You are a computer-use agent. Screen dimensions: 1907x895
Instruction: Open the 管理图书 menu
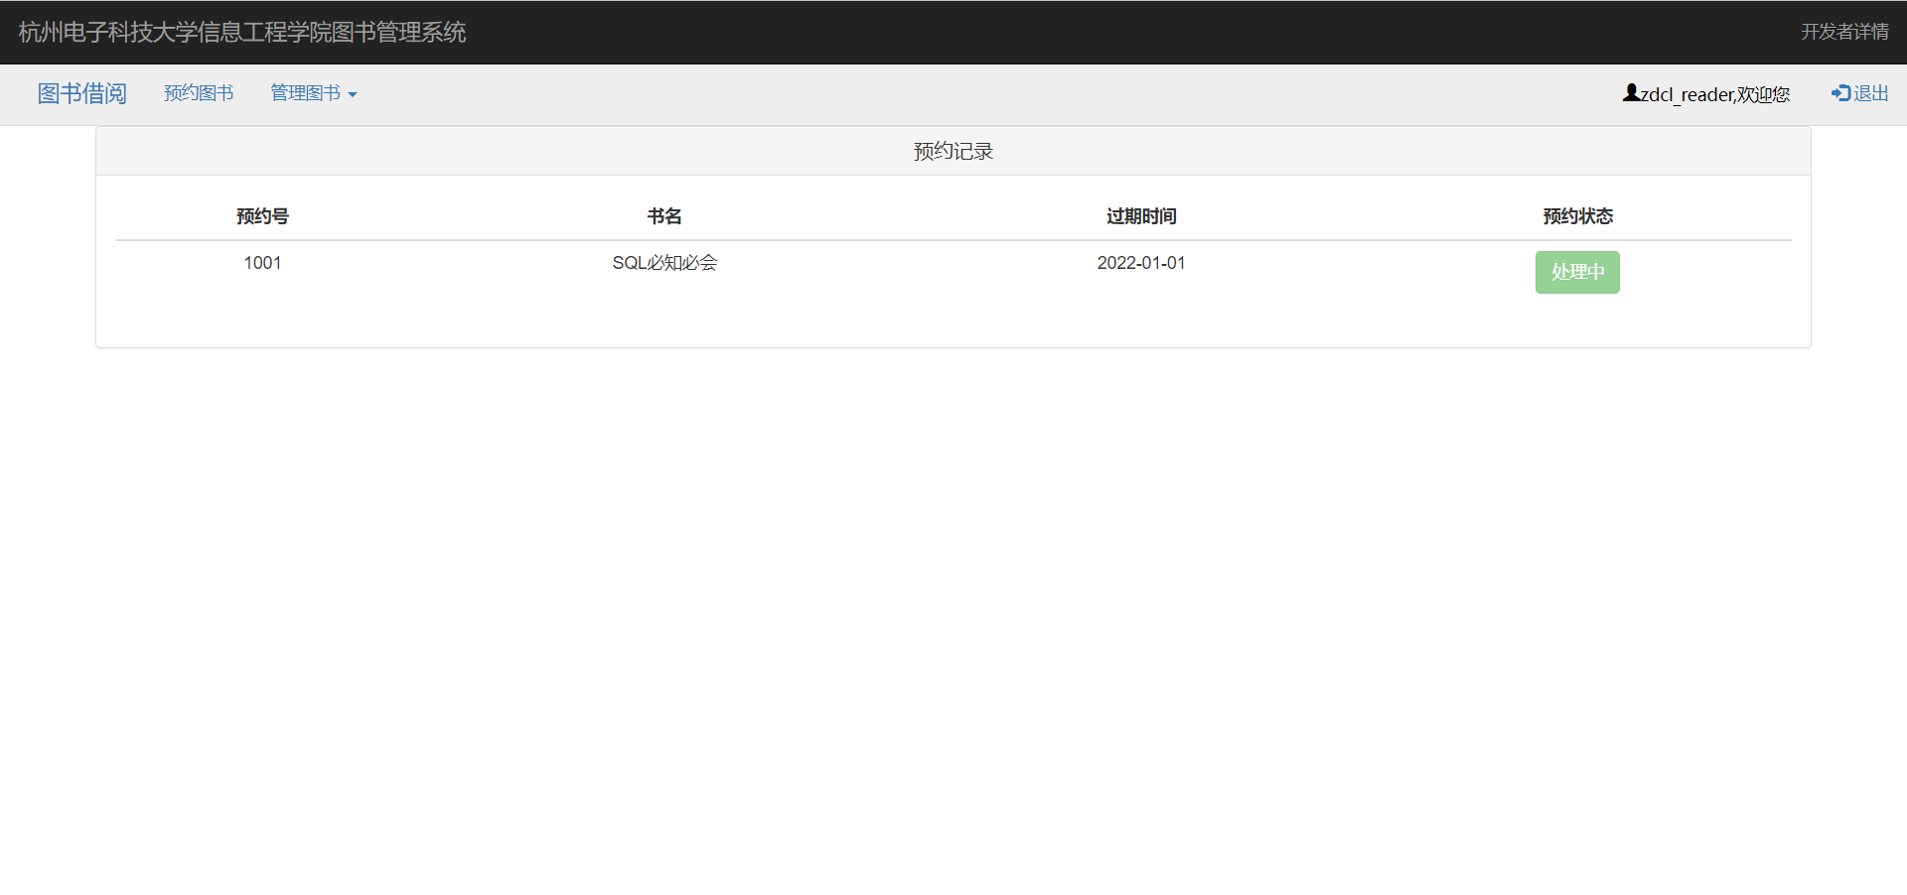pyautogui.click(x=314, y=93)
